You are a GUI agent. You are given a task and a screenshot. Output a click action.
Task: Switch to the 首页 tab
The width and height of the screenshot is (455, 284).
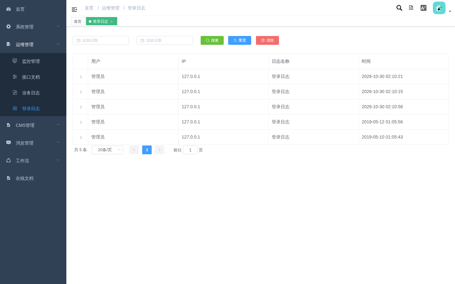pyautogui.click(x=78, y=21)
